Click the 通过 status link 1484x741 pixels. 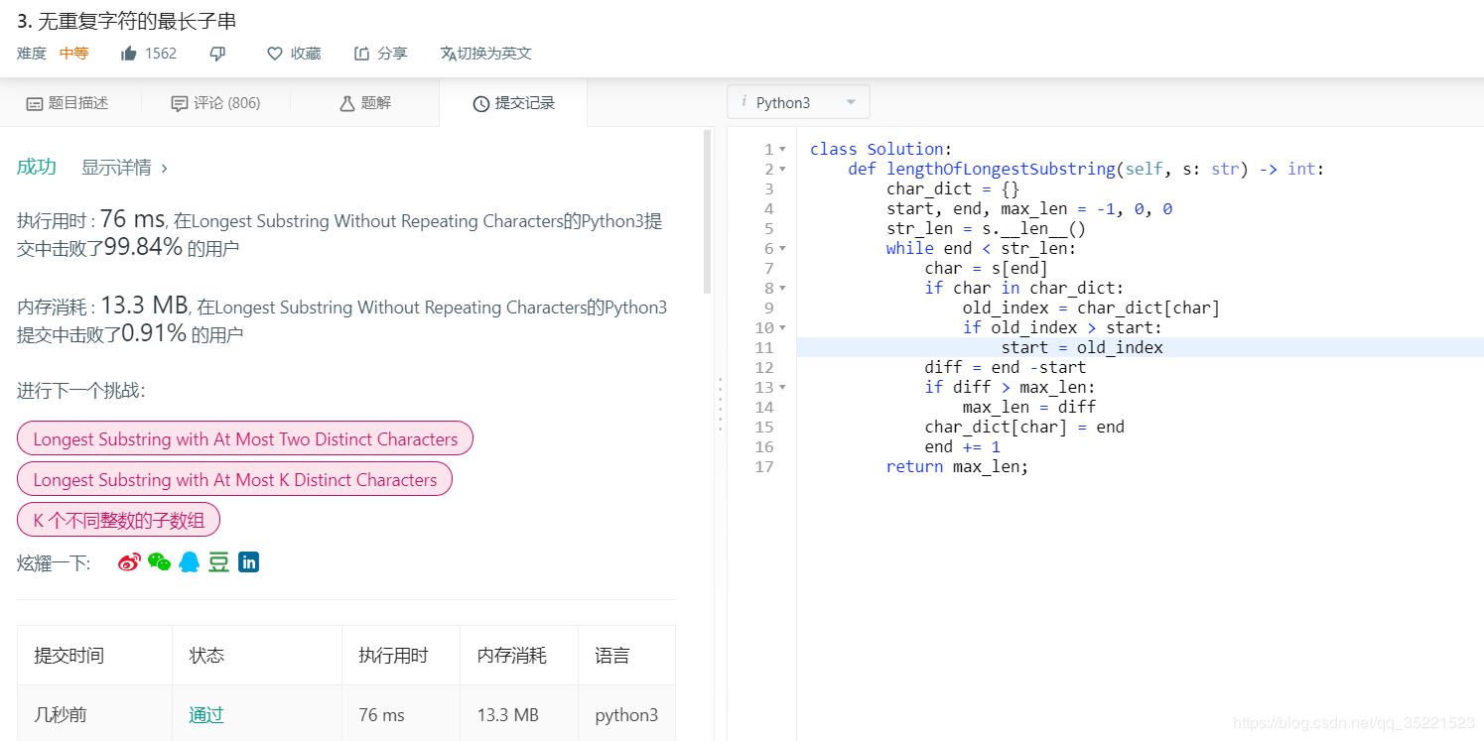tap(206, 714)
